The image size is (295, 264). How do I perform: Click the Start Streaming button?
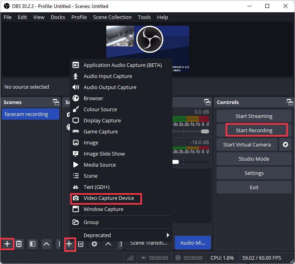pos(254,116)
